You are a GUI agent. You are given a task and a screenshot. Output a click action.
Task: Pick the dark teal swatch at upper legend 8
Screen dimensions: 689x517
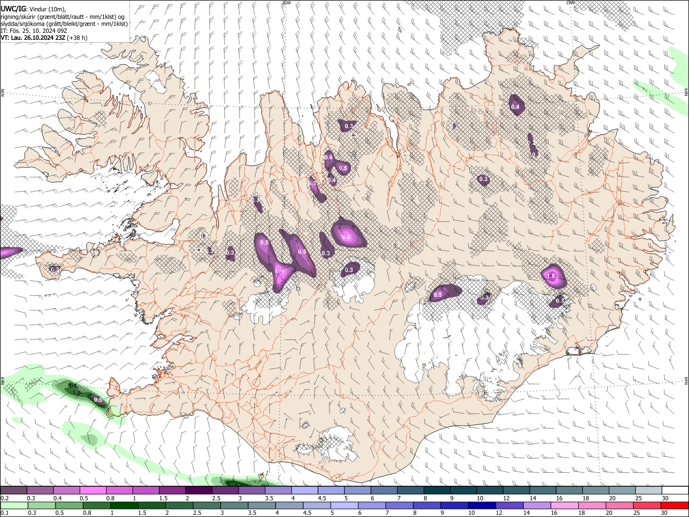pyautogui.click(x=437, y=491)
